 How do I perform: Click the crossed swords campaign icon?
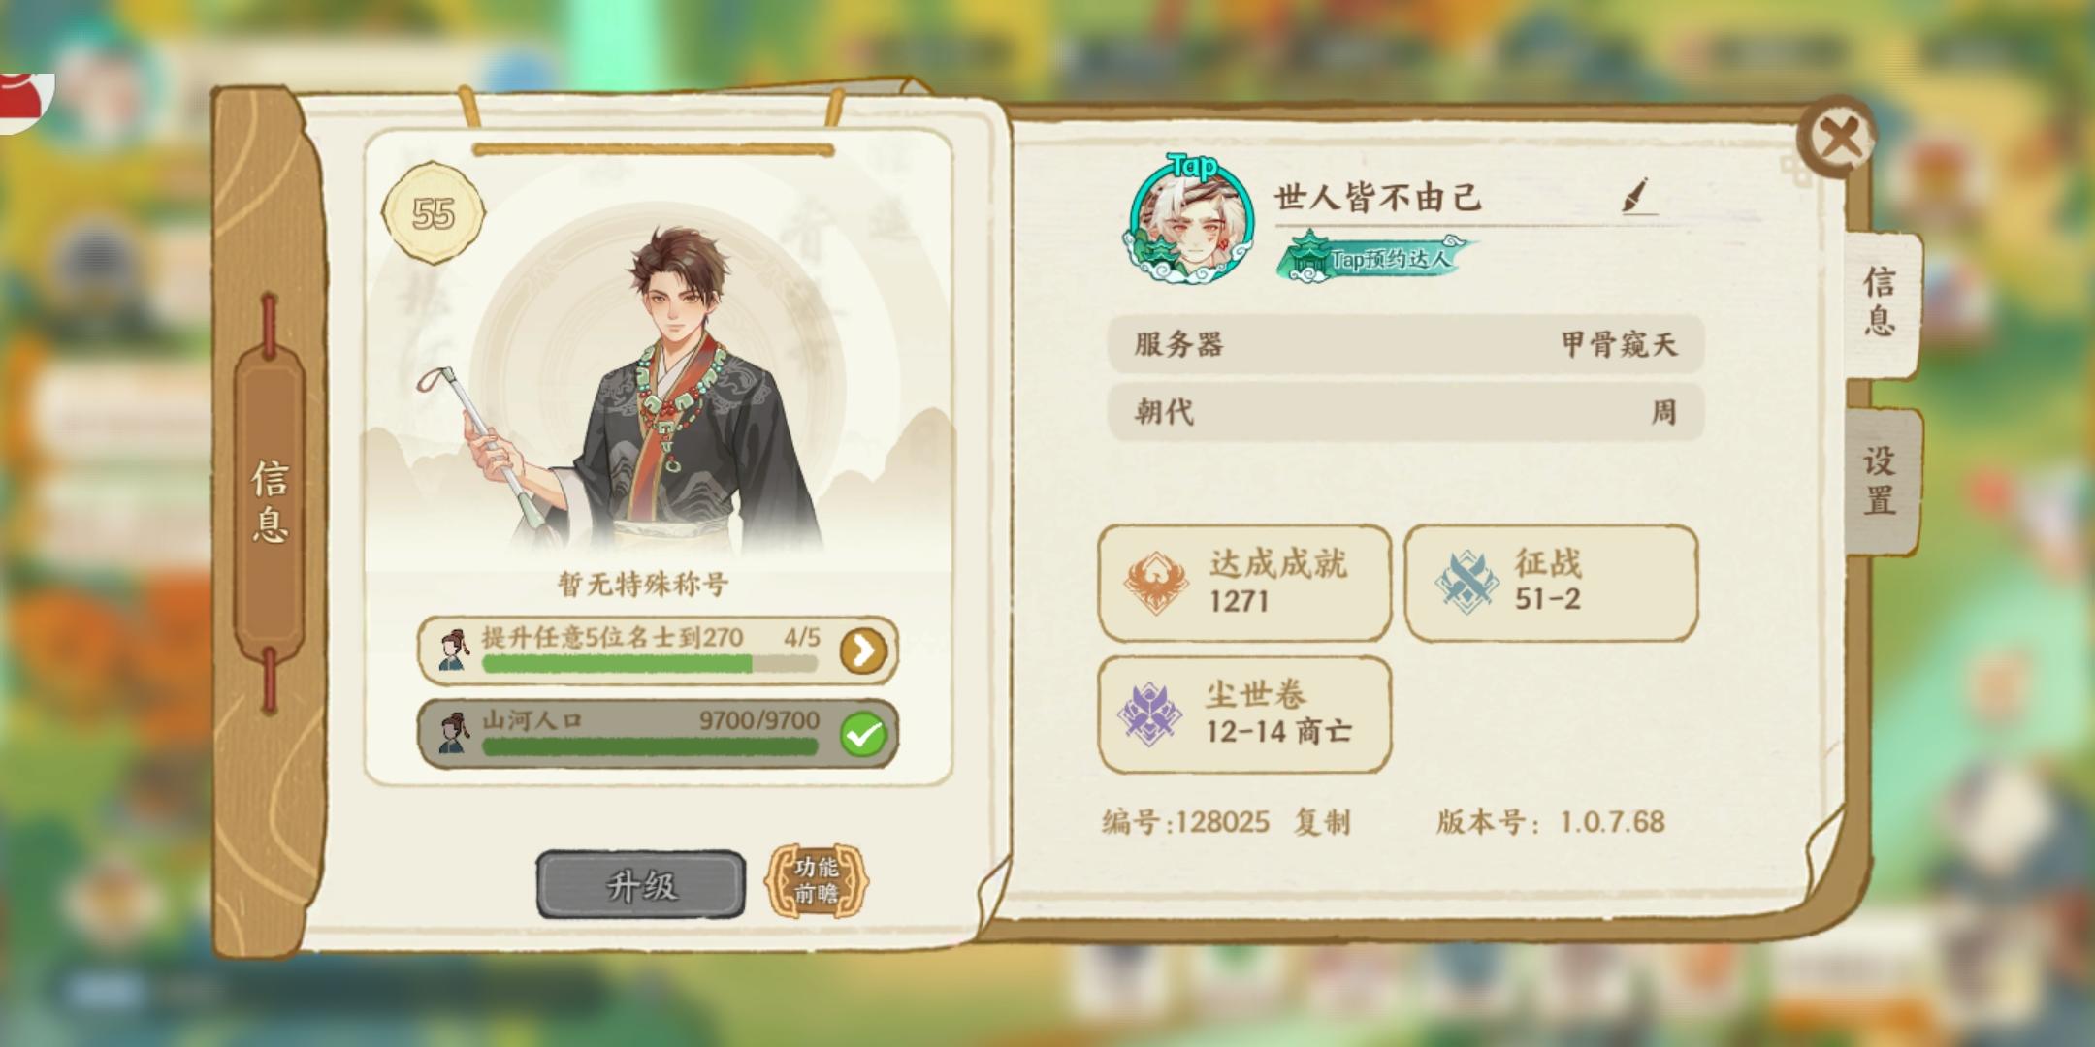pos(1466,582)
